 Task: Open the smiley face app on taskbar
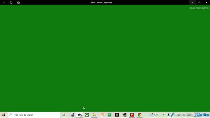coord(72,115)
